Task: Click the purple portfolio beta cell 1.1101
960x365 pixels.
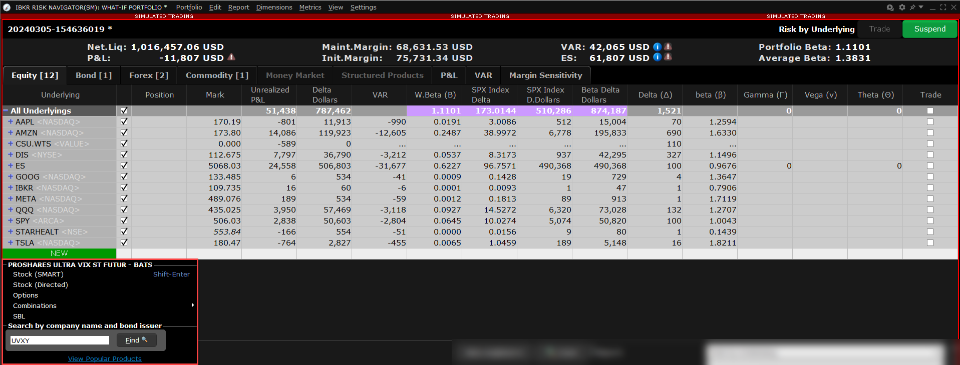Action: click(x=434, y=110)
